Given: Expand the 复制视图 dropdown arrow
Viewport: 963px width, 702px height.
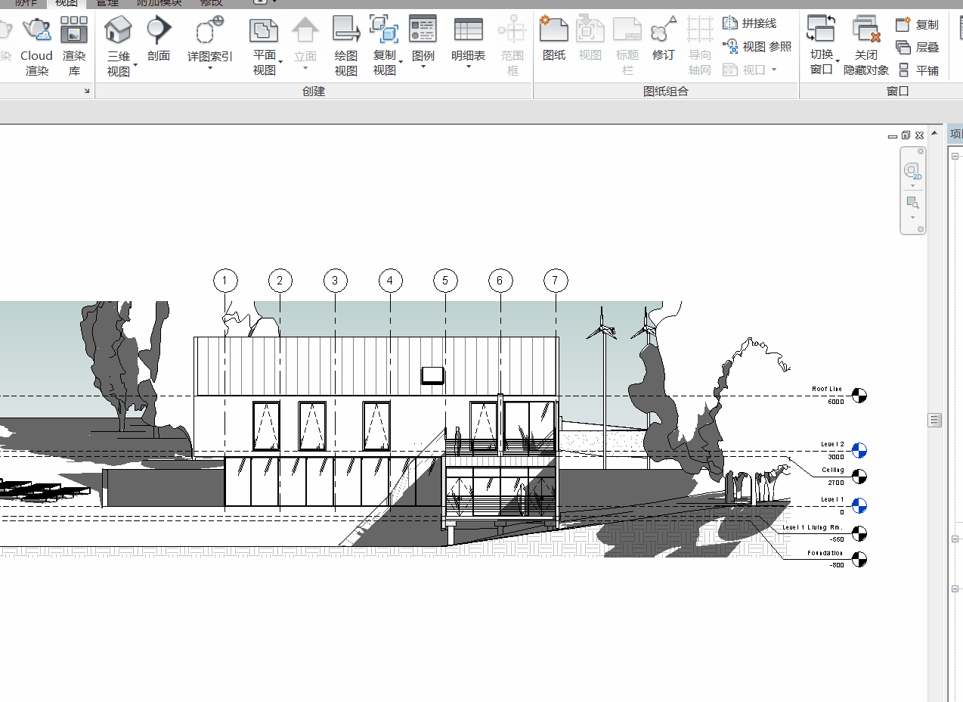Looking at the screenshot, I should coord(401,62).
